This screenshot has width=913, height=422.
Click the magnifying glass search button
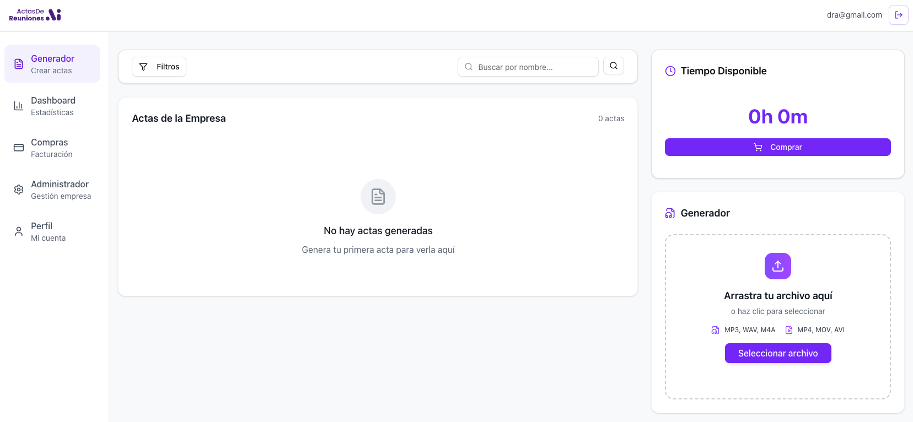pos(613,66)
